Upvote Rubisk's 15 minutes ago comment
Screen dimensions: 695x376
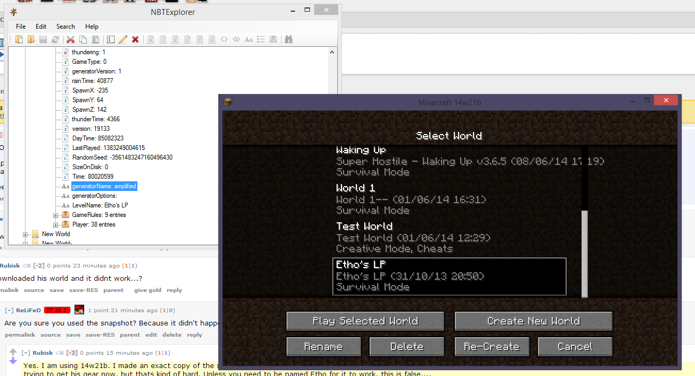click(x=13, y=352)
